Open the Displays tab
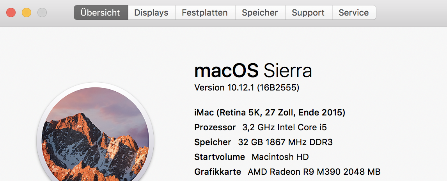447x181 pixels. 151,12
